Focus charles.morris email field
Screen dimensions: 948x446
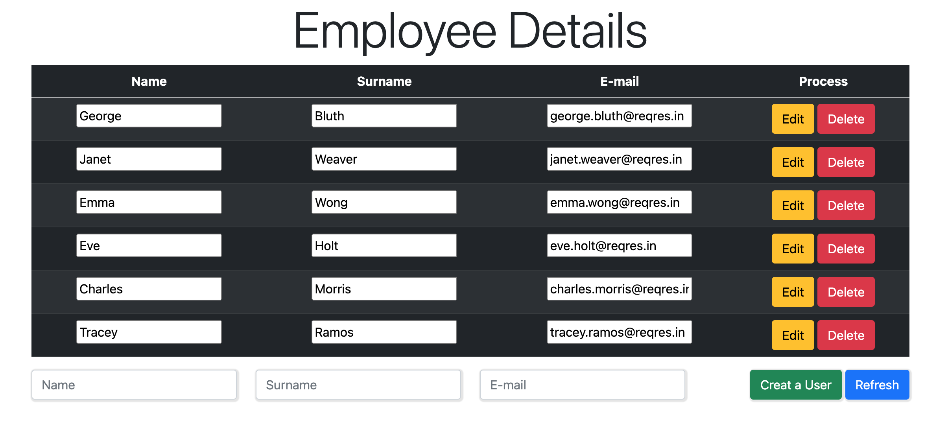pyautogui.click(x=619, y=289)
